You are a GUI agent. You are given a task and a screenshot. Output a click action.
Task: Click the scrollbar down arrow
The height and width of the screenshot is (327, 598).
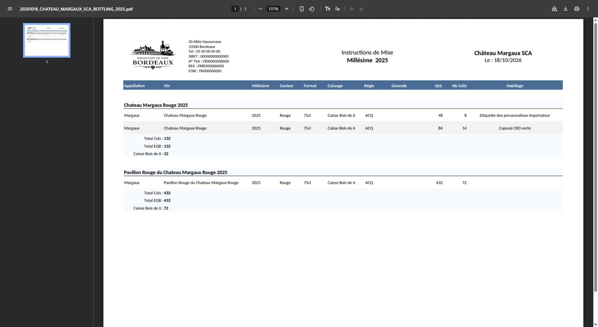pyautogui.click(x=595, y=324)
